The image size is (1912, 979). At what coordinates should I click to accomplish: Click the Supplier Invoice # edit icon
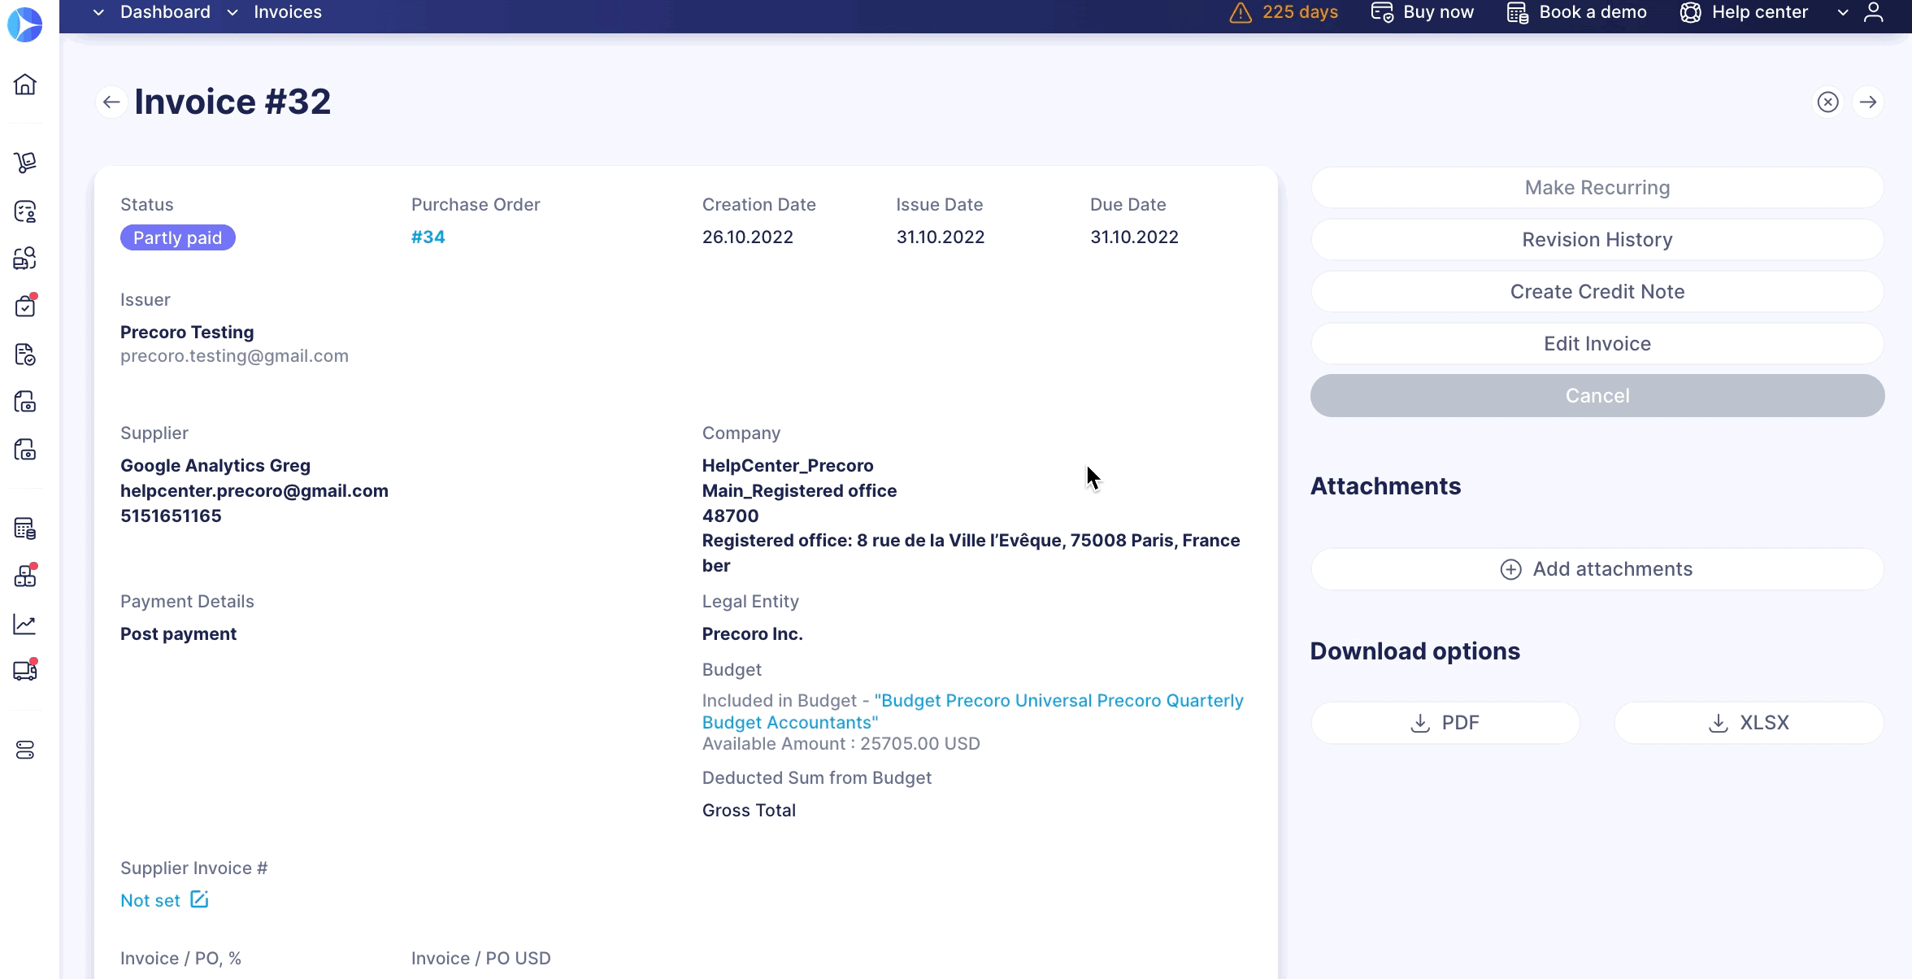[200, 899]
